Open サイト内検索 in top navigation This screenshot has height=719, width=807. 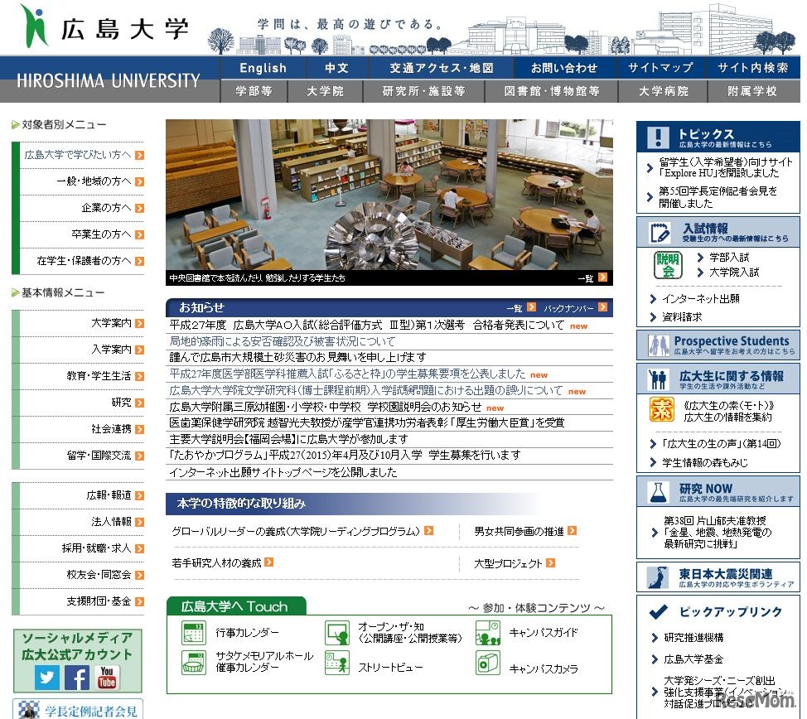pyautogui.click(x=752, y=68)
